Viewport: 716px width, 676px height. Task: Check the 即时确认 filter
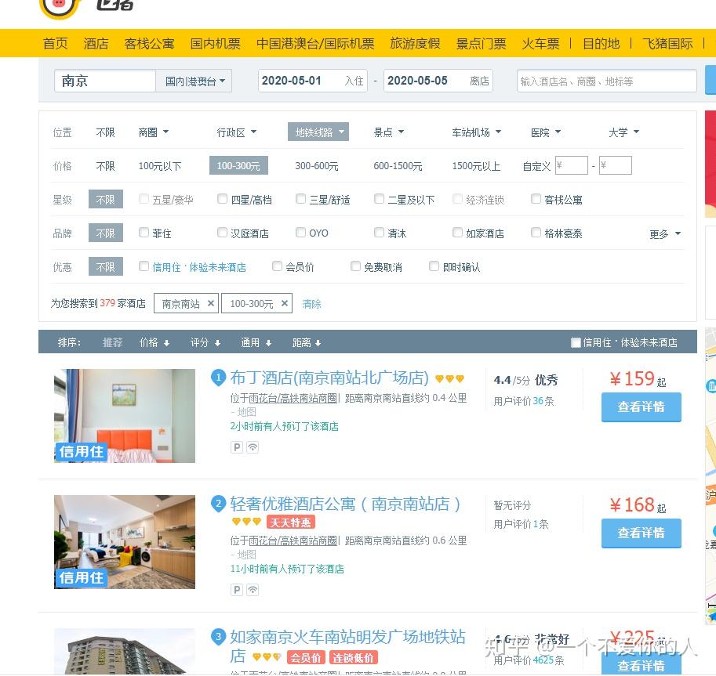434,266
